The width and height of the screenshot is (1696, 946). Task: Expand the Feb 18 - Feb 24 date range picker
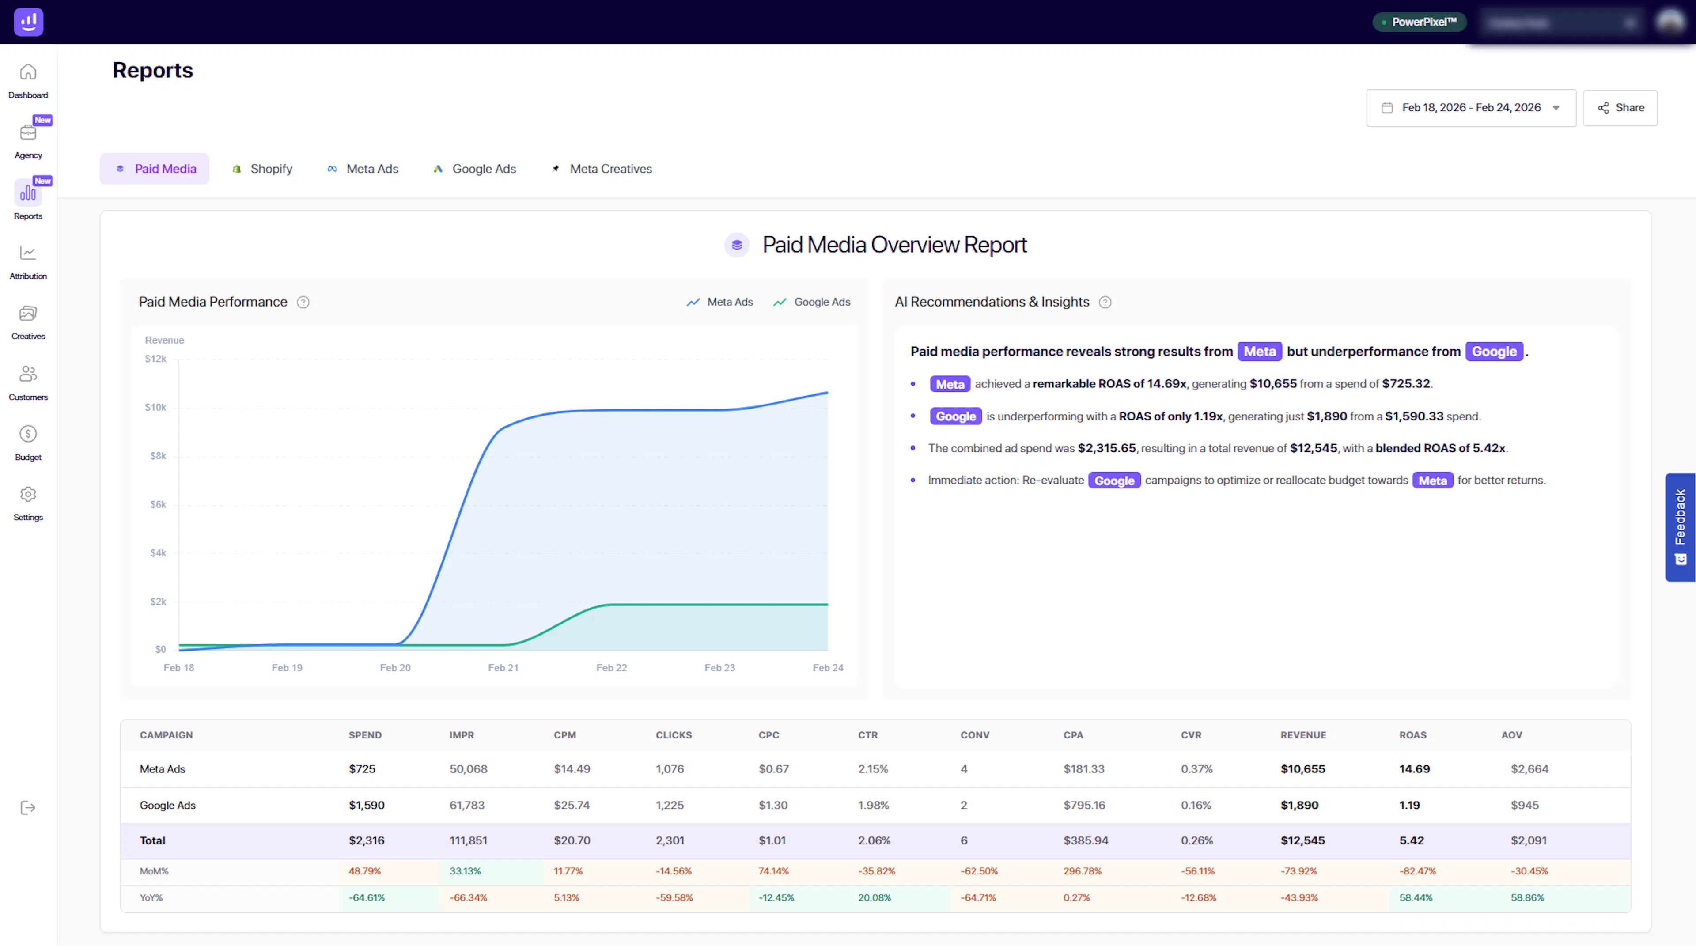[1471, 108]
